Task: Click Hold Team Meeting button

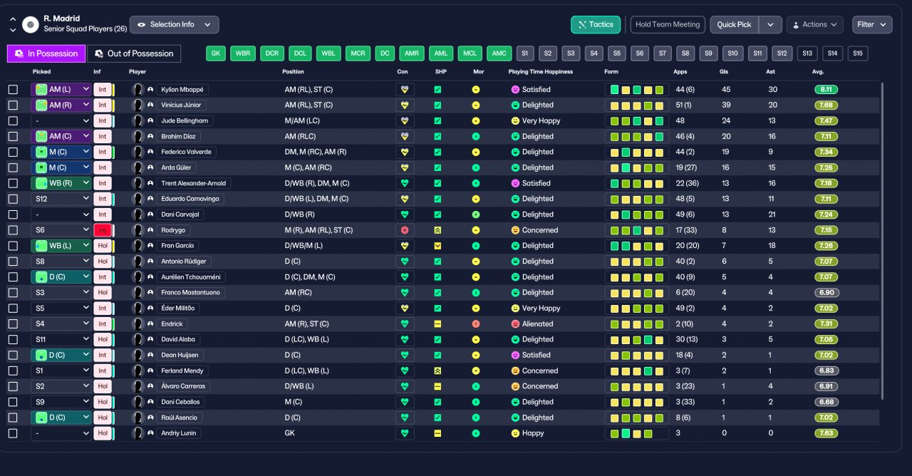Action: [668, 24]
